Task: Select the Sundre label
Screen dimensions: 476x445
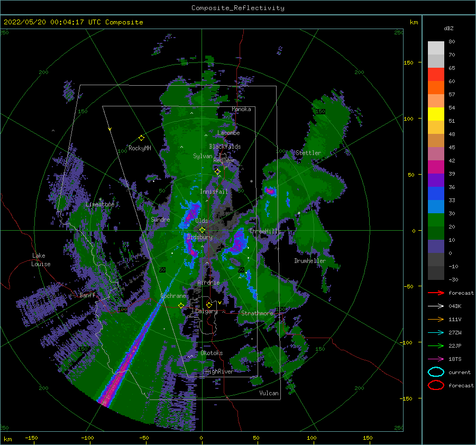Action: [x=160, y=219]
